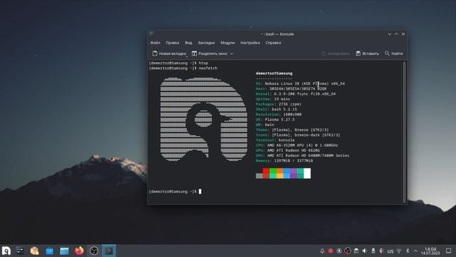Click the Найти search button
Screen dimensions: 456x257
(394, 54)
